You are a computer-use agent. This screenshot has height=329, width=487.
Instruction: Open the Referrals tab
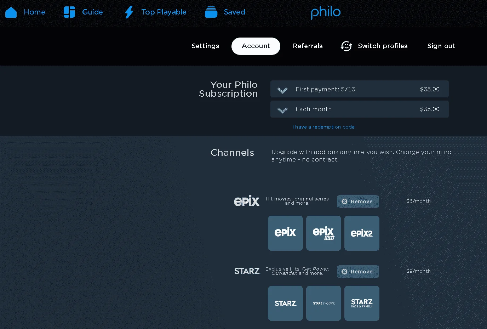tap(308, 46)
